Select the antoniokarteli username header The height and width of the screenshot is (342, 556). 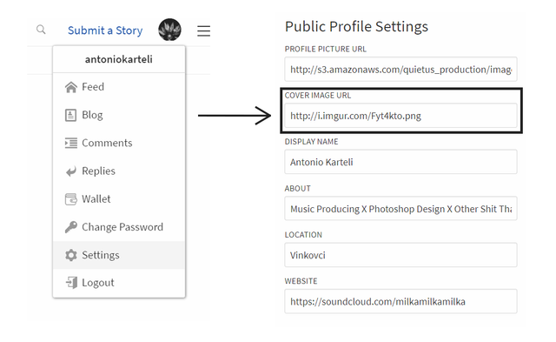tap(119, 59)
